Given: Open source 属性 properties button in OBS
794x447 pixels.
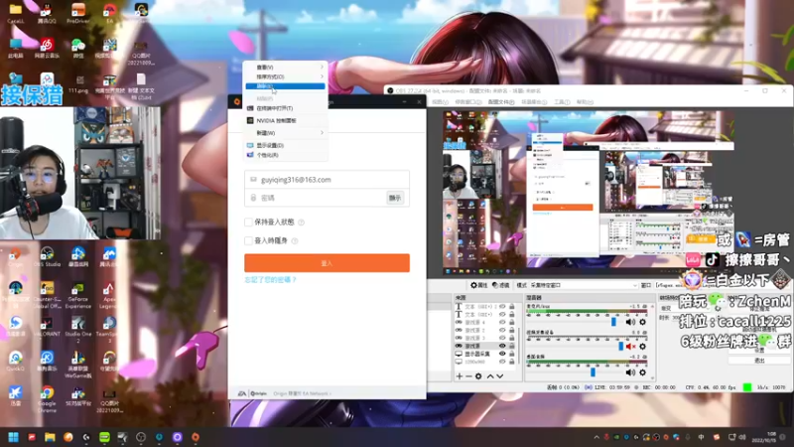Looking at the screenshot, I should pos(479,286).
